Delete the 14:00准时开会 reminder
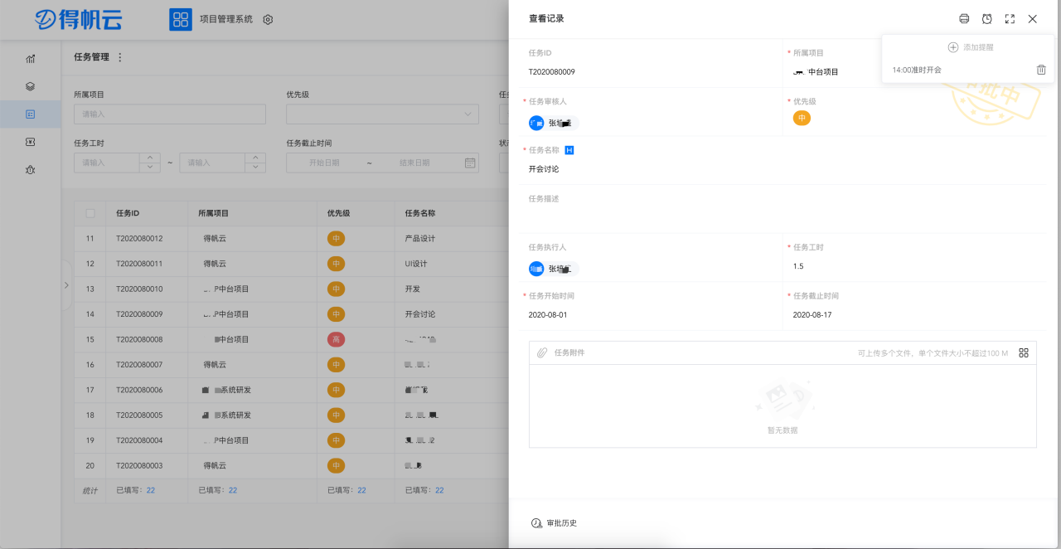The width and height of the screenshot is (1061, 549). tap(1041, 70)
